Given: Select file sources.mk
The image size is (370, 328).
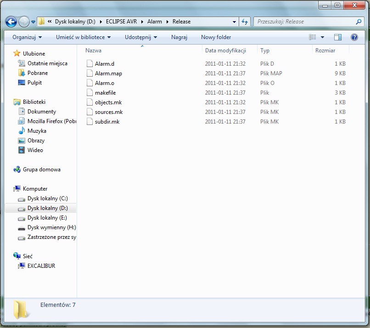Looking at the screenshot, I should pos(109,112).
